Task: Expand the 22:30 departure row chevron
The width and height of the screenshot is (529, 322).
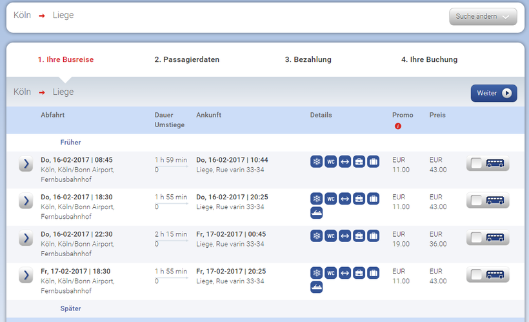Action: pyautogui.click(x=26, y=238)
